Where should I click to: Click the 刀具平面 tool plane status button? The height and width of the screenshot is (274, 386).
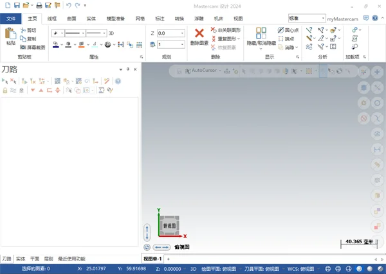(x=262, y=269)
